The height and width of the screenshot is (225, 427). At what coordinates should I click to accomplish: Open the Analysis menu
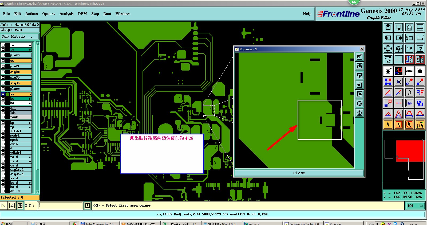point(66,14)
